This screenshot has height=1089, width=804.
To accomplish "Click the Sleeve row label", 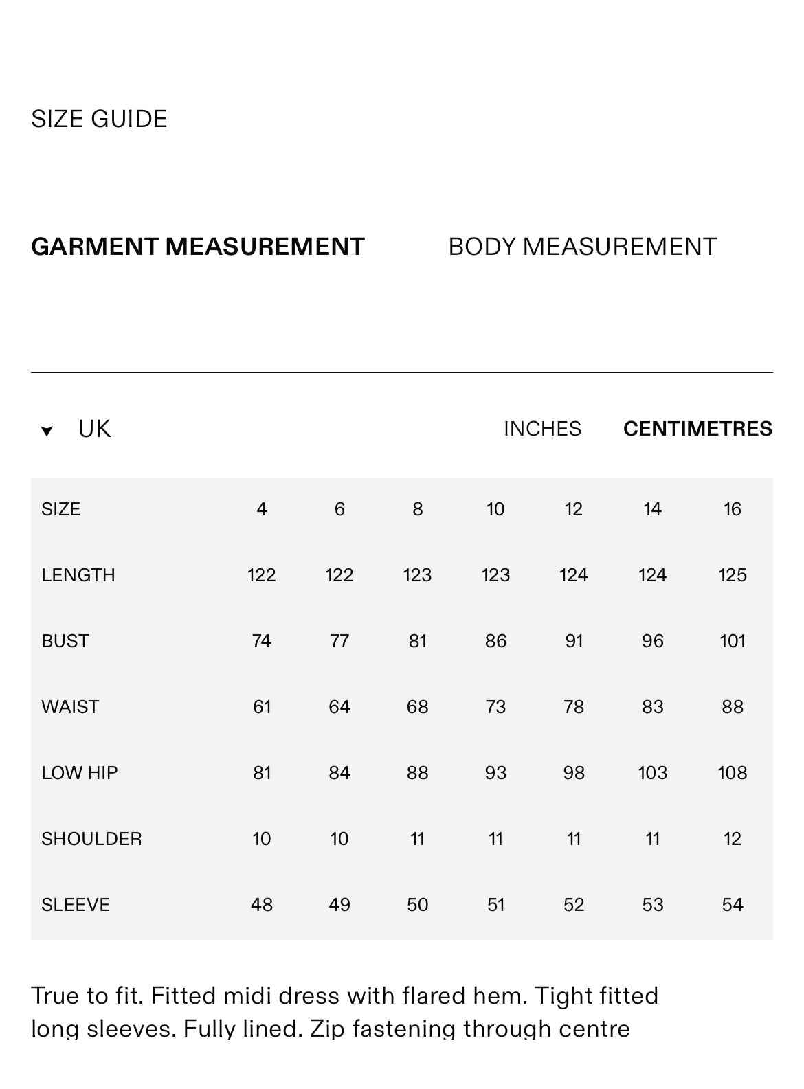I will [76, 905].
